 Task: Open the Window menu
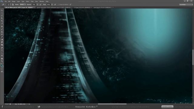(42, 1)
